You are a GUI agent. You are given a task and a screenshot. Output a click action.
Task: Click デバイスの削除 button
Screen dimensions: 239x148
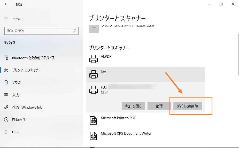pos(188,106)
